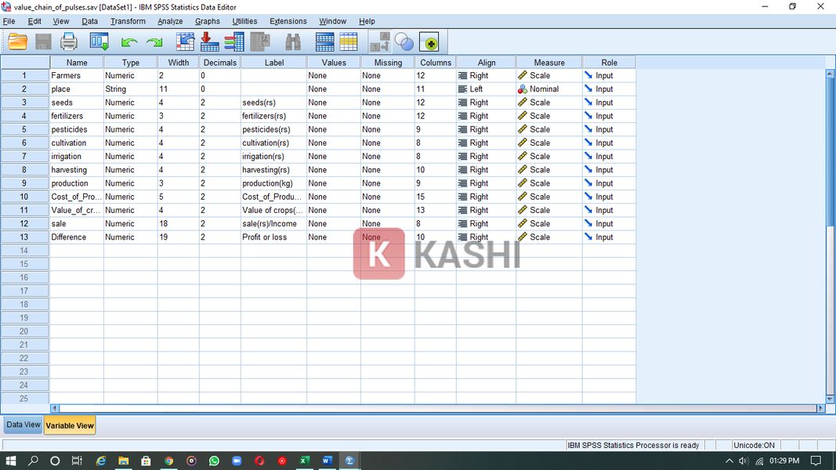Switch to the Data View tab

pyautogui.click(x=22, y=425)
